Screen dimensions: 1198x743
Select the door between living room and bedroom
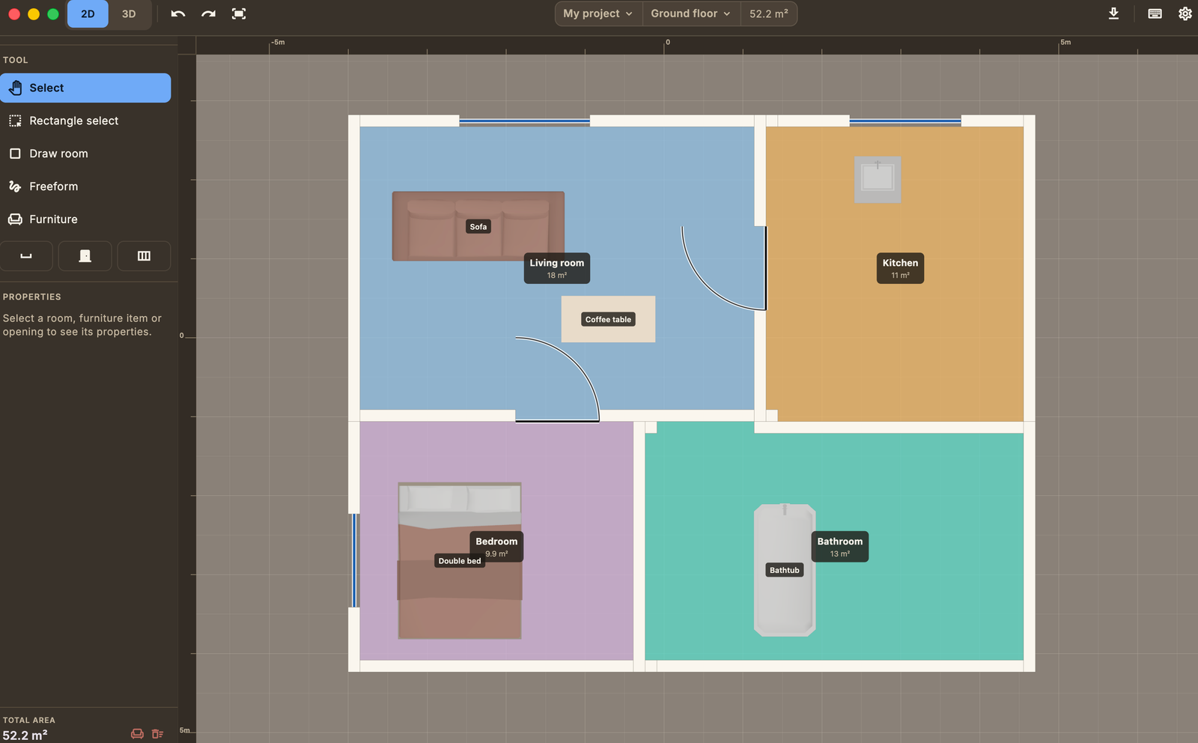click(558, 379)
